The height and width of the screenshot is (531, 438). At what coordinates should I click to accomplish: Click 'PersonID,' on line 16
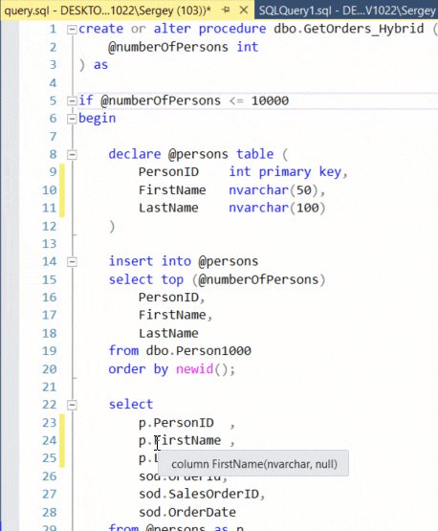click(x=171, y=298)
